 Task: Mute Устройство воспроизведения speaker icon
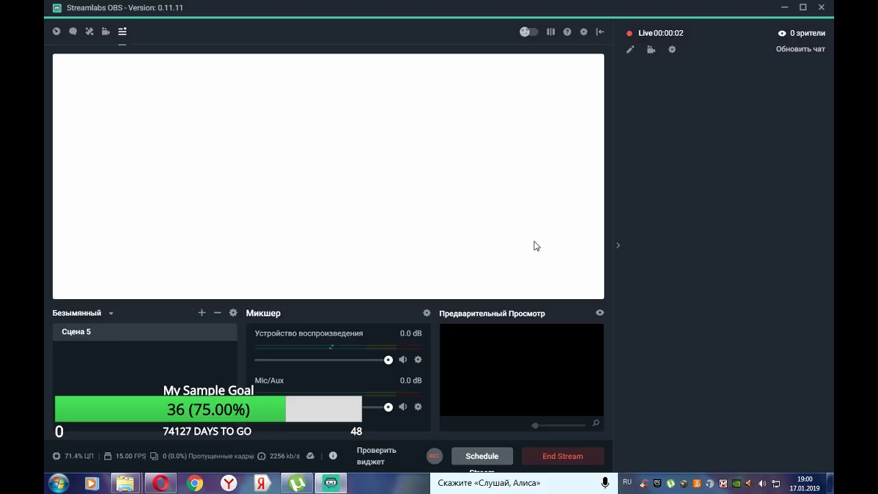coord(403,360)
